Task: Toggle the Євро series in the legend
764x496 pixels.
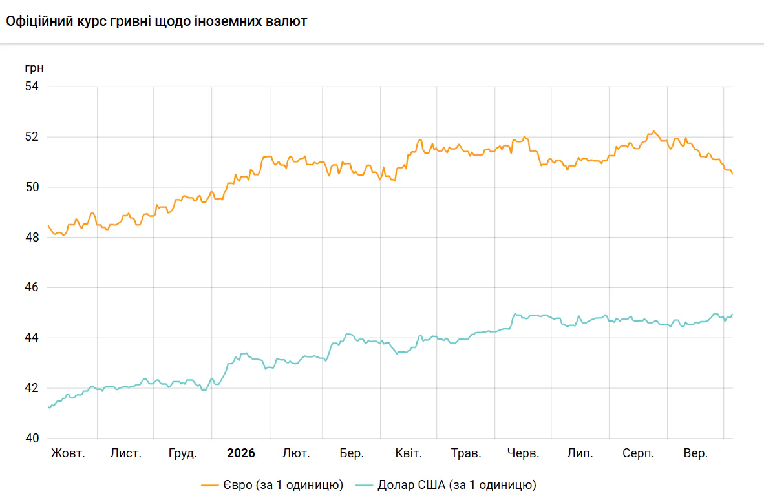Action: [272, 485]
